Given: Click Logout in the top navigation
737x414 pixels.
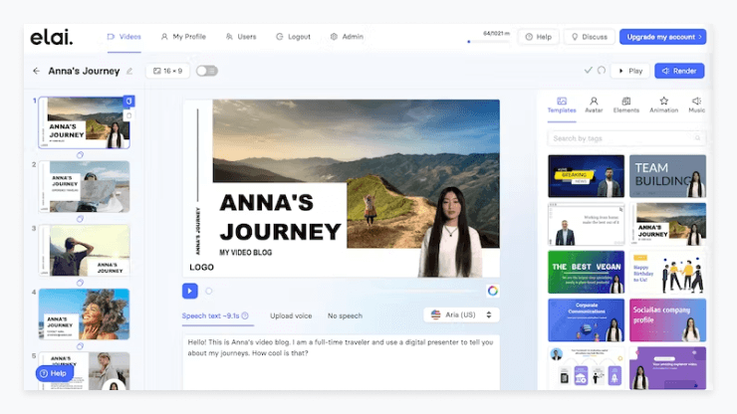Looking at the screenshot, I should 293,37.
